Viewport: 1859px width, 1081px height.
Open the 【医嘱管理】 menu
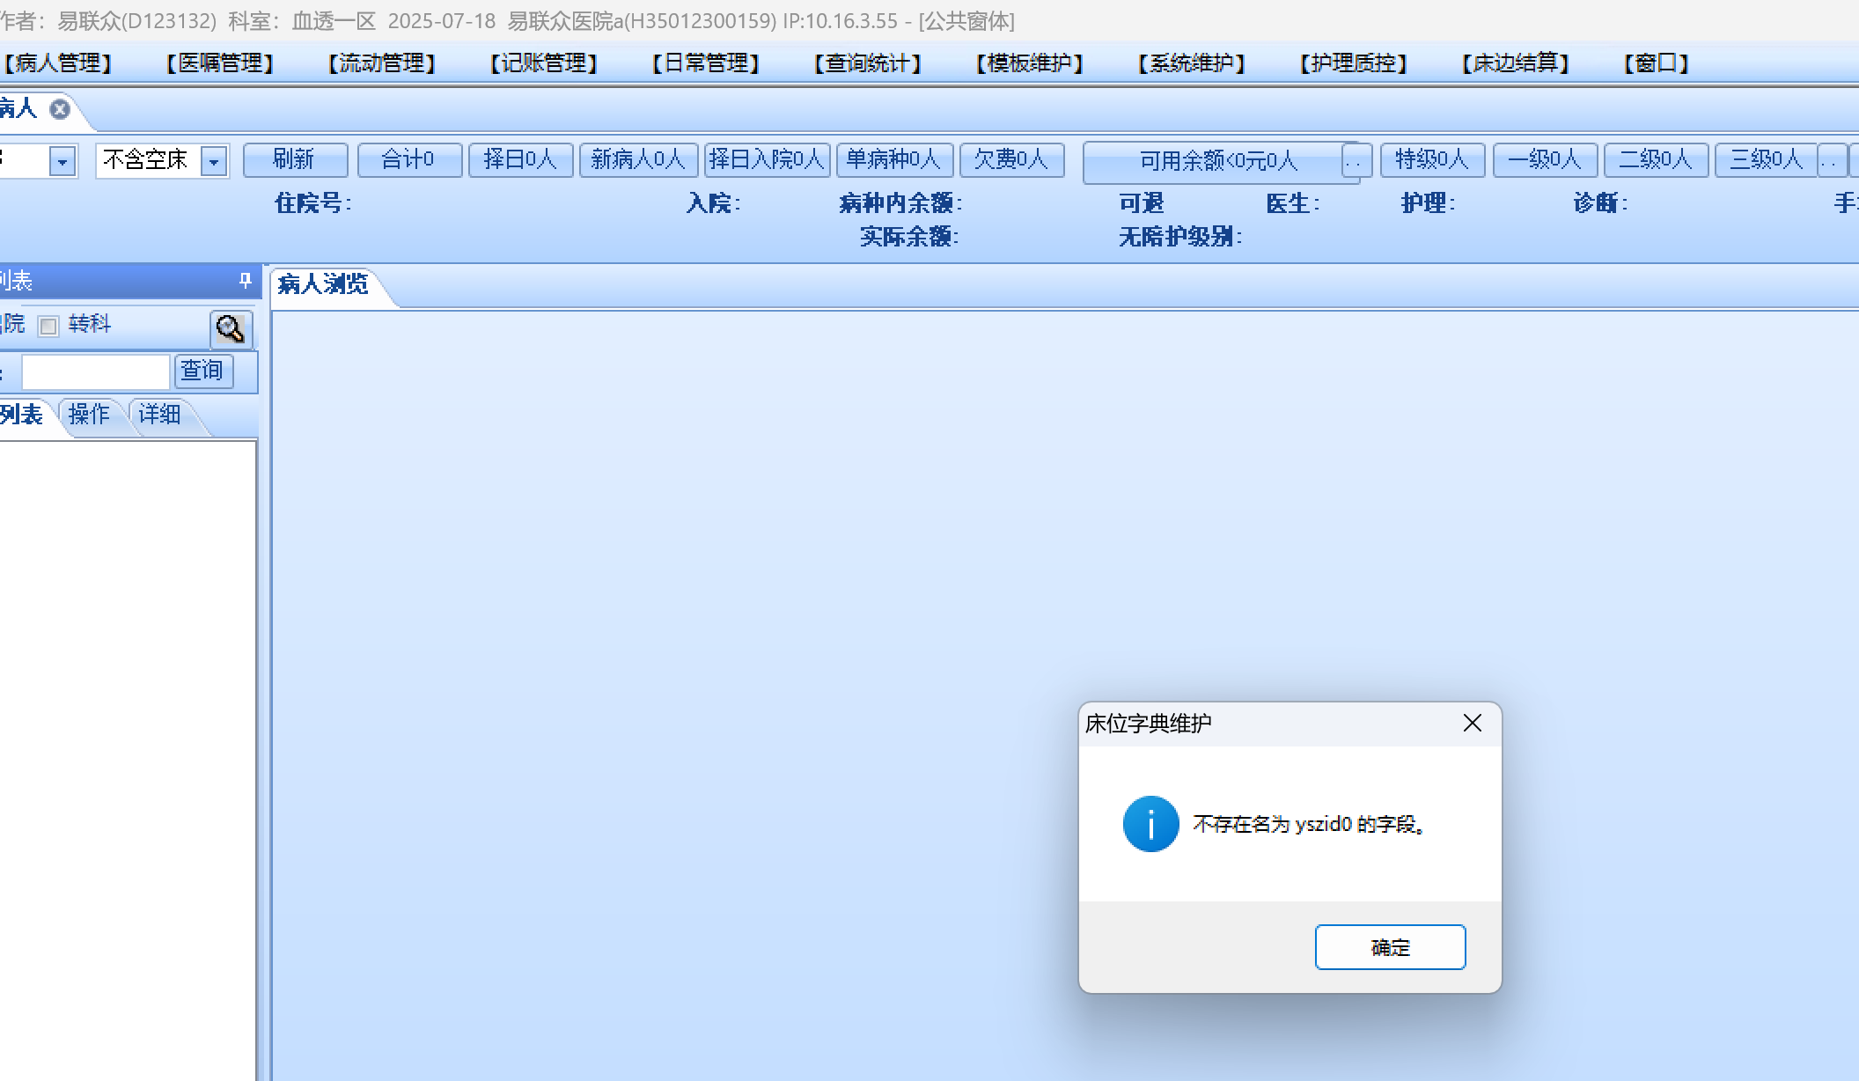pos(220,63)
